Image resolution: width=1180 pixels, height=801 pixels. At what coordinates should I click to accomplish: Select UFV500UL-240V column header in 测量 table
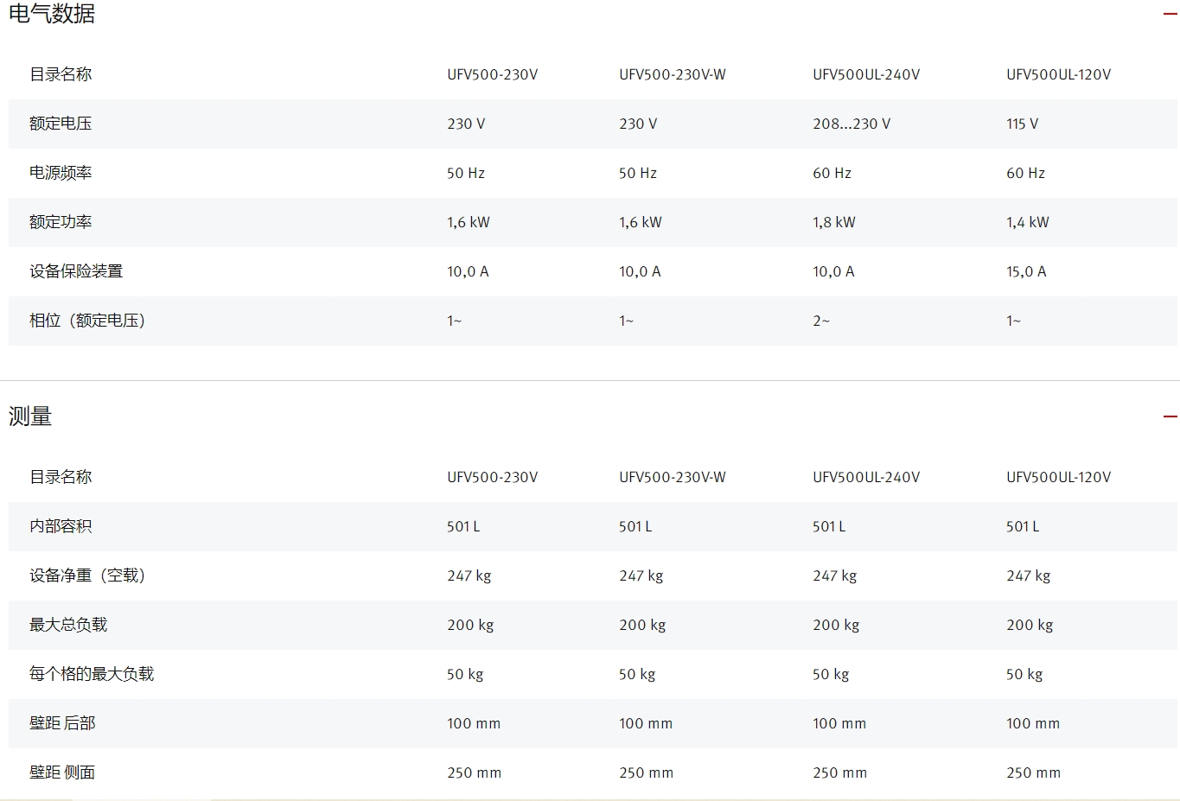tap(866, 477)
